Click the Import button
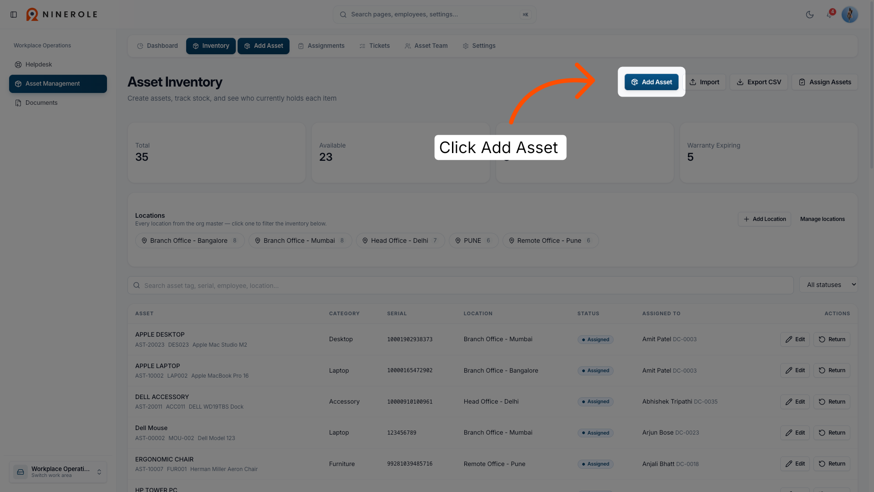This screenshot has width=874, height=492. (x=704, y=82)
